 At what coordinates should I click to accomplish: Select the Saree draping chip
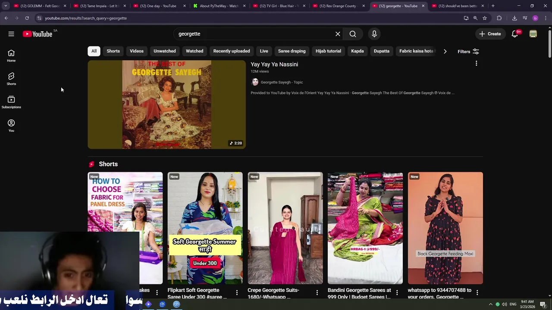292,51
